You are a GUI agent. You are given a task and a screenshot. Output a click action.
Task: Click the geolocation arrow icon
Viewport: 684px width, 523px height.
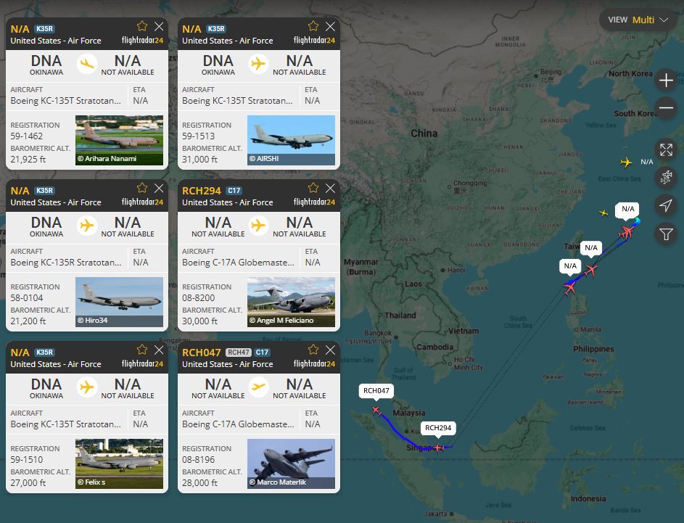tap(666, 205)
